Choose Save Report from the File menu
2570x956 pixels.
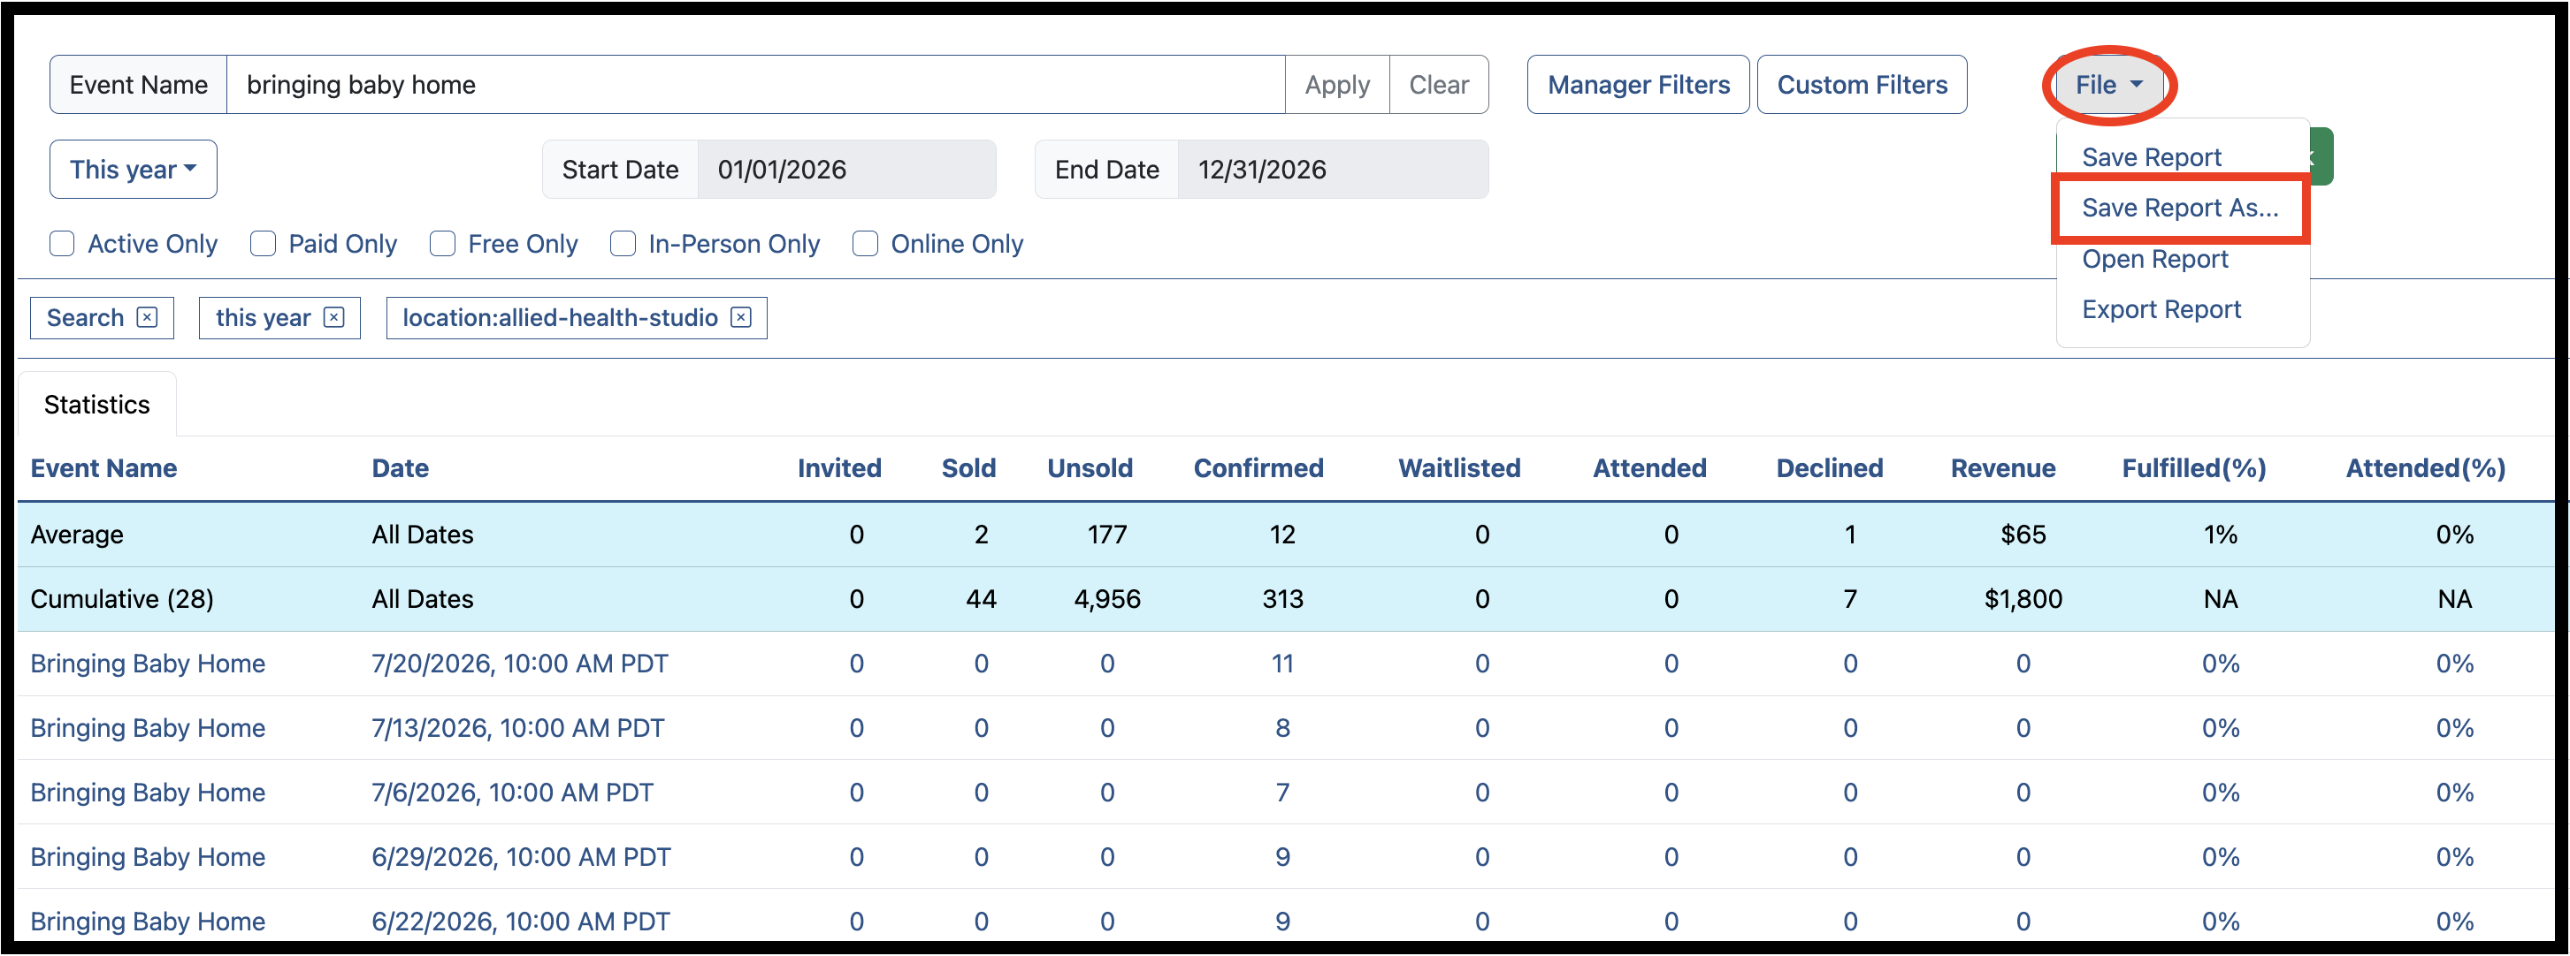tap(2151, 157)
